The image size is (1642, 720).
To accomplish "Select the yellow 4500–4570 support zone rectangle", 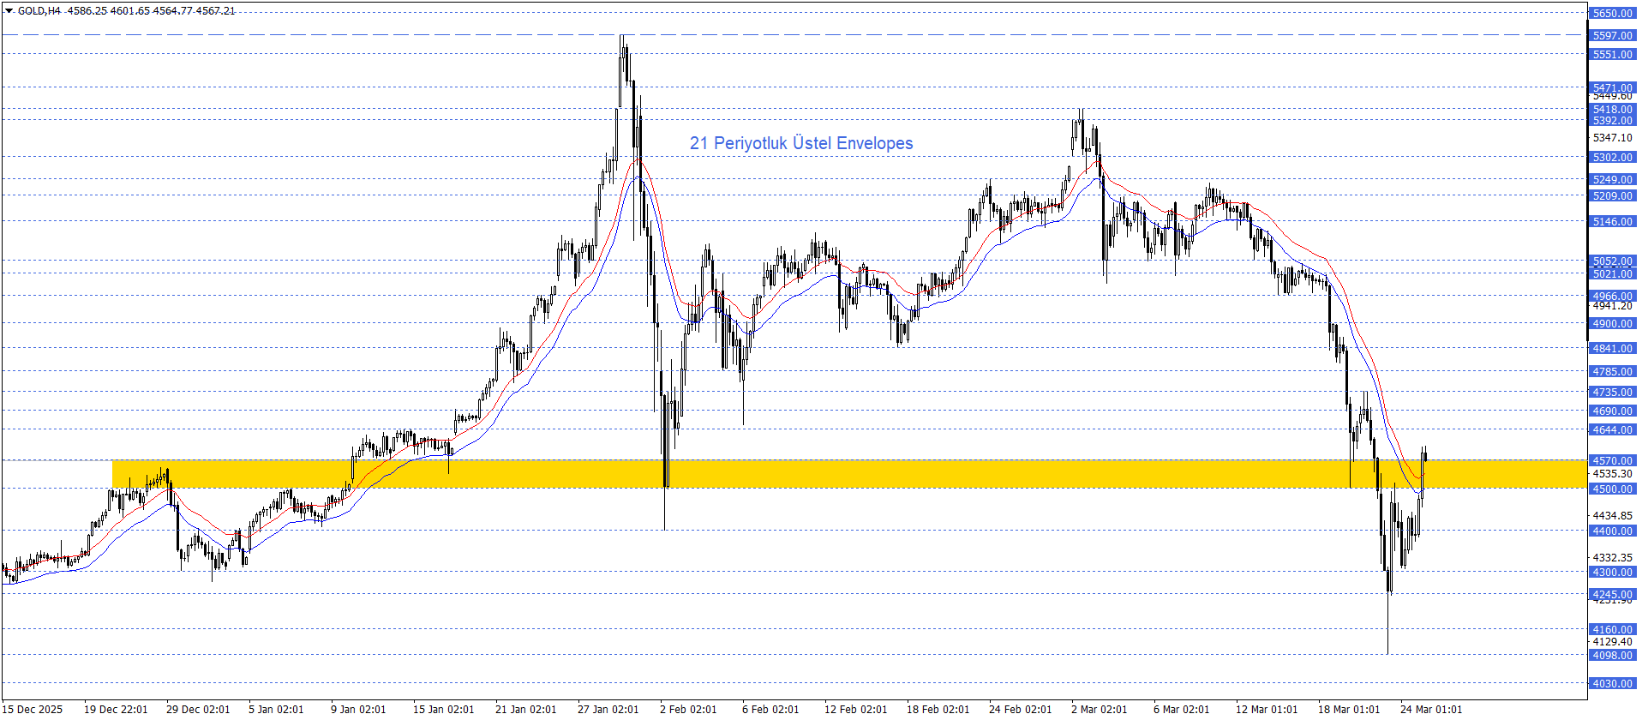I will tap(849, 474).
